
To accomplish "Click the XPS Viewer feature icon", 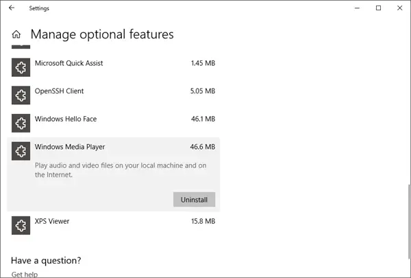I will 21,225.
